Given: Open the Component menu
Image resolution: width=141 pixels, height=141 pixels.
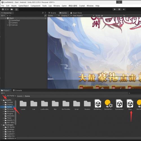Looking at the screenshot, I should click(x=36, y=6).
